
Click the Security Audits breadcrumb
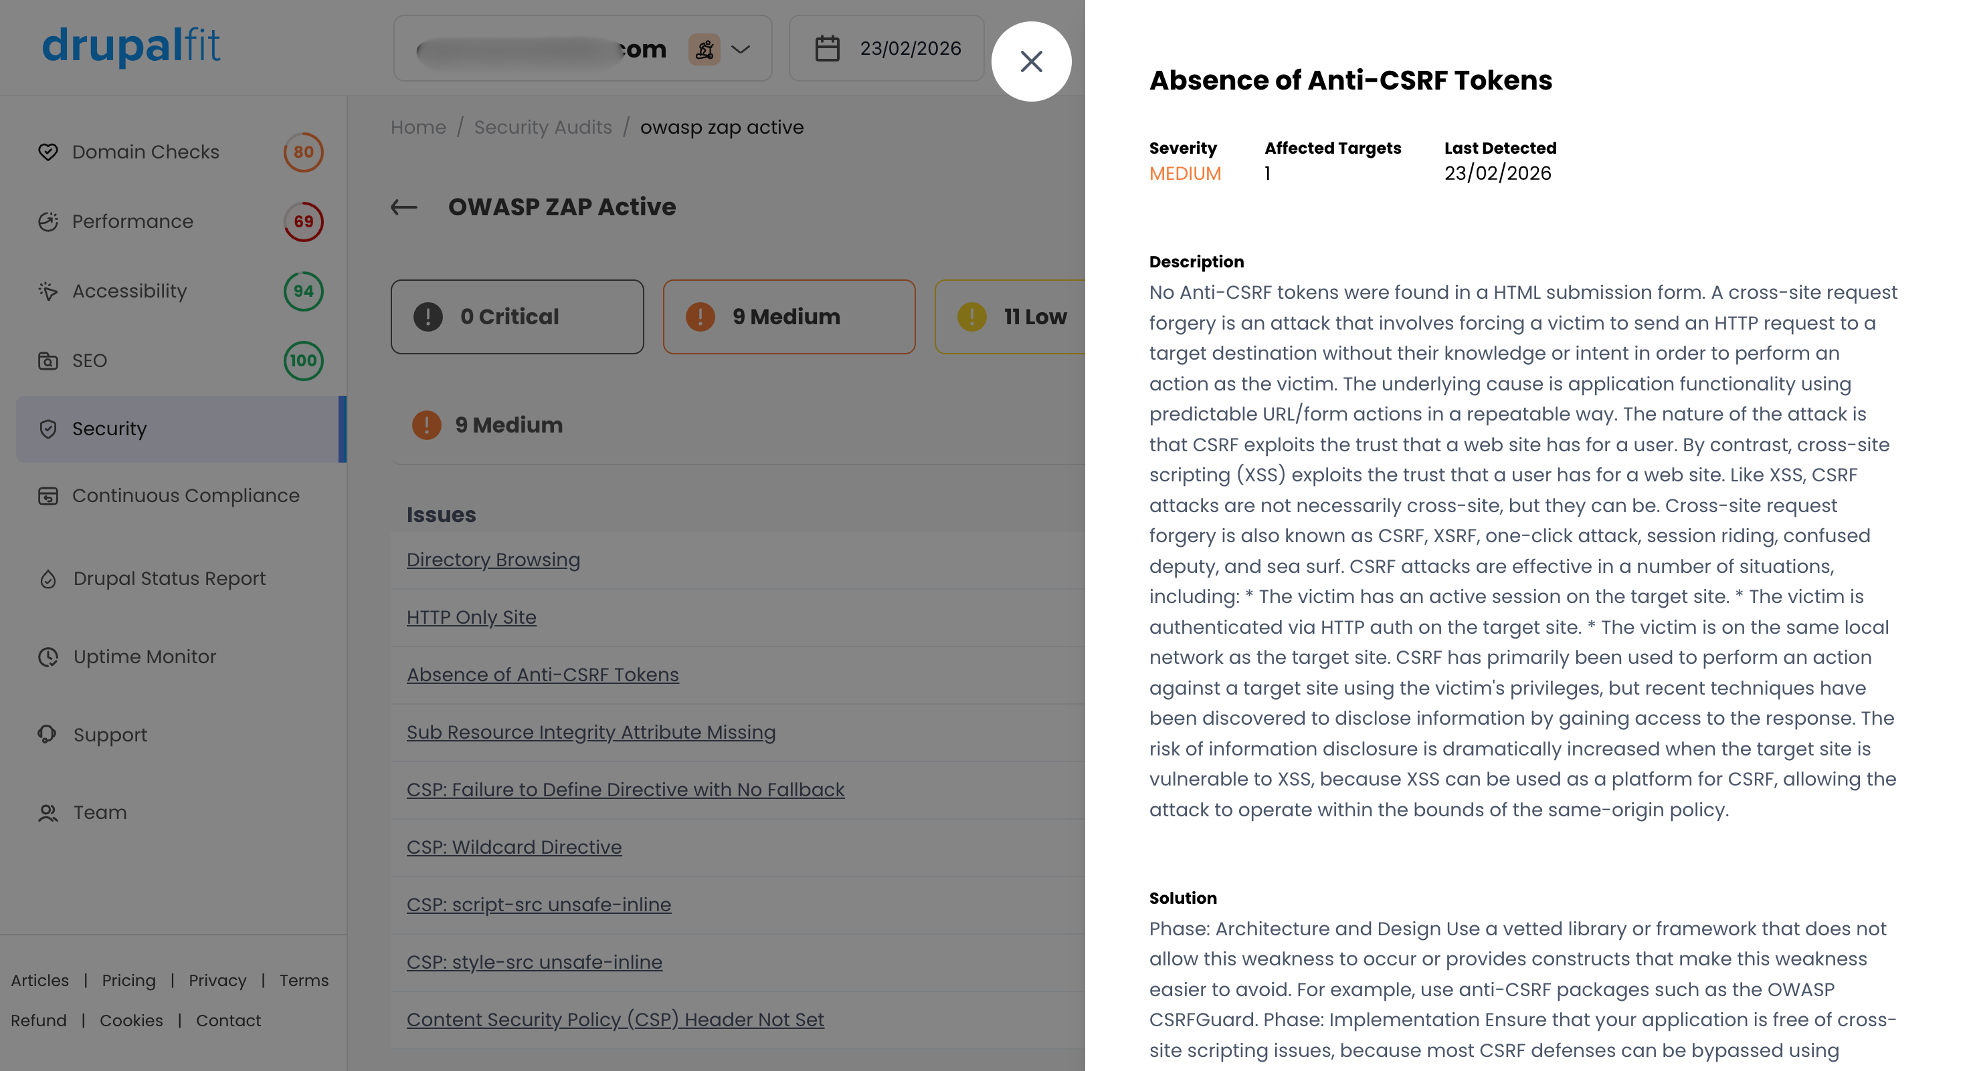click(543, 128)
